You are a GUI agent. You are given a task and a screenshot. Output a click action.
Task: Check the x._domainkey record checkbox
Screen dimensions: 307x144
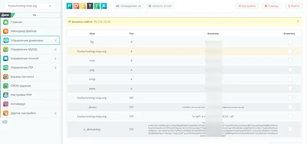[290, 129]
